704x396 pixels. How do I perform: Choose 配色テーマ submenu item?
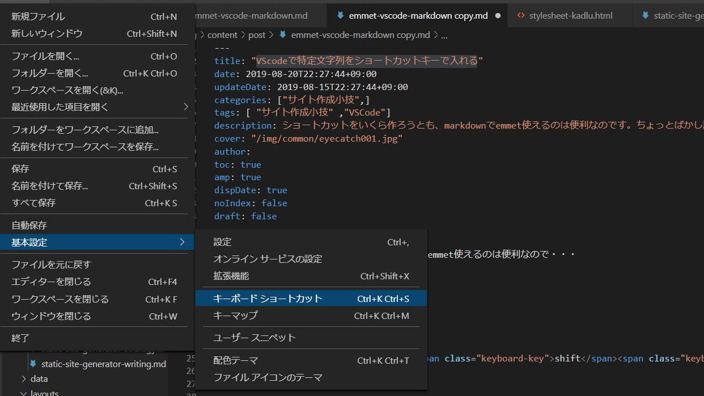pyautogui.click(x=311, y=360)
